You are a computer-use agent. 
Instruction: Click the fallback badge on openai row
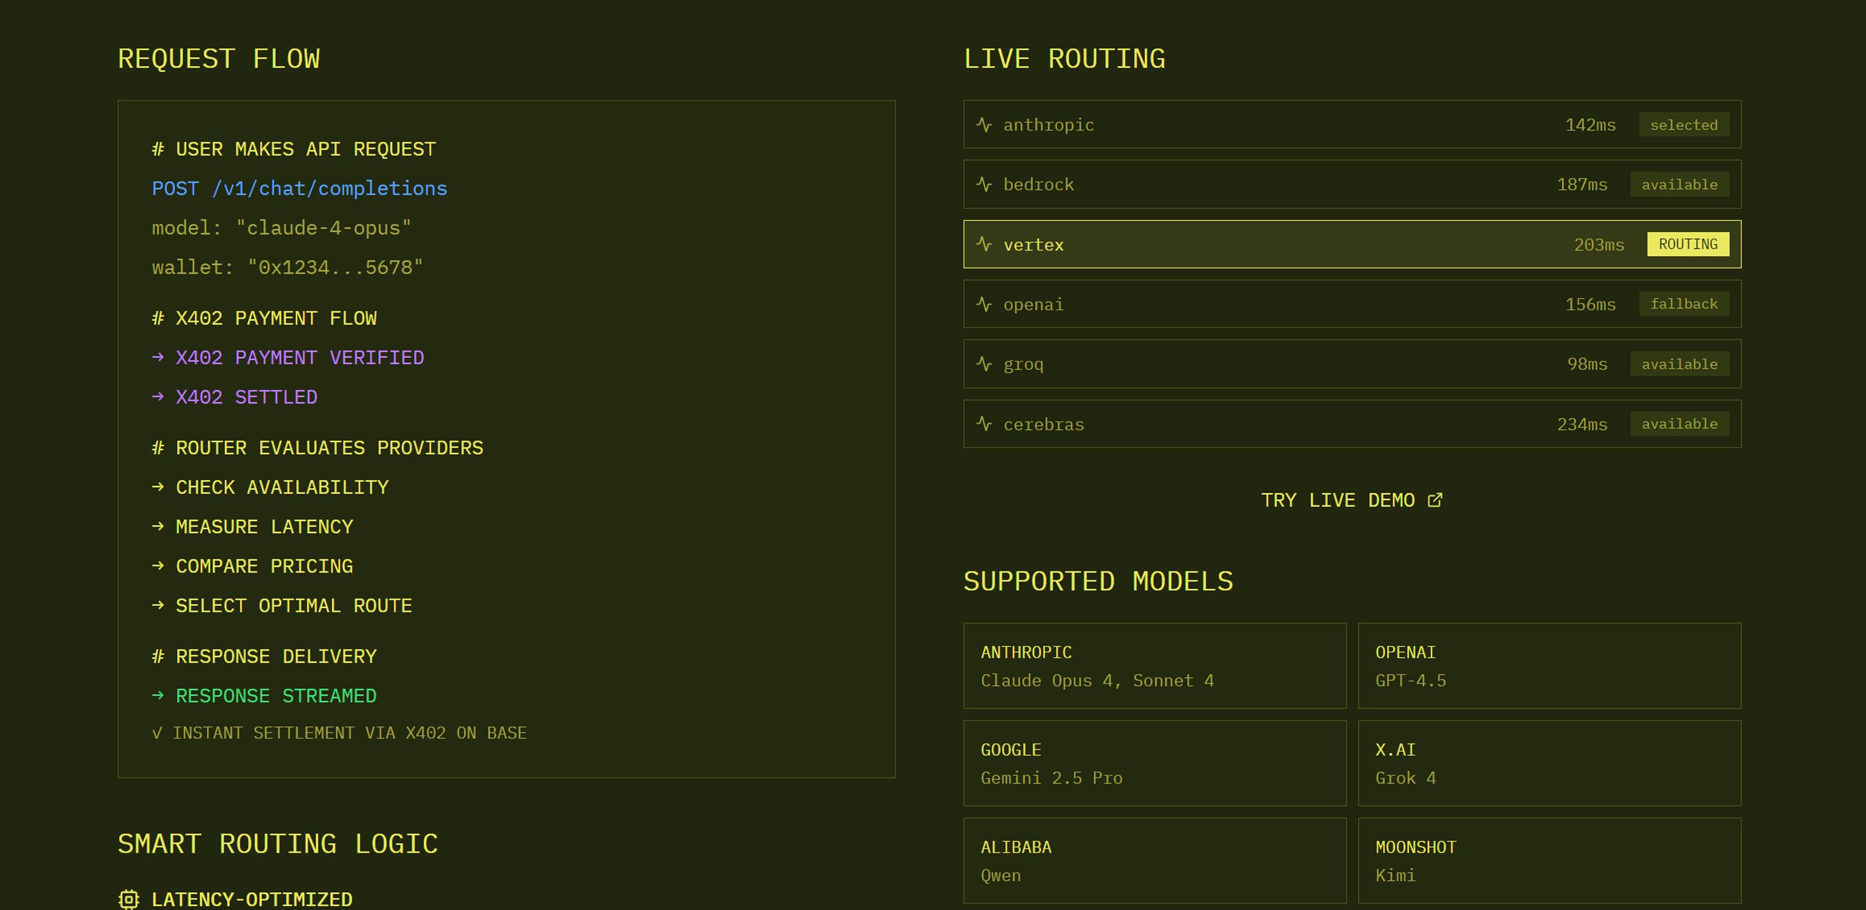[1683, 304]
